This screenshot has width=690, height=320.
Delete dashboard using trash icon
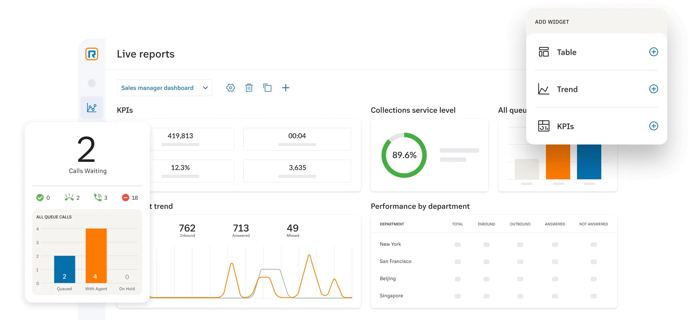(249, 88)
